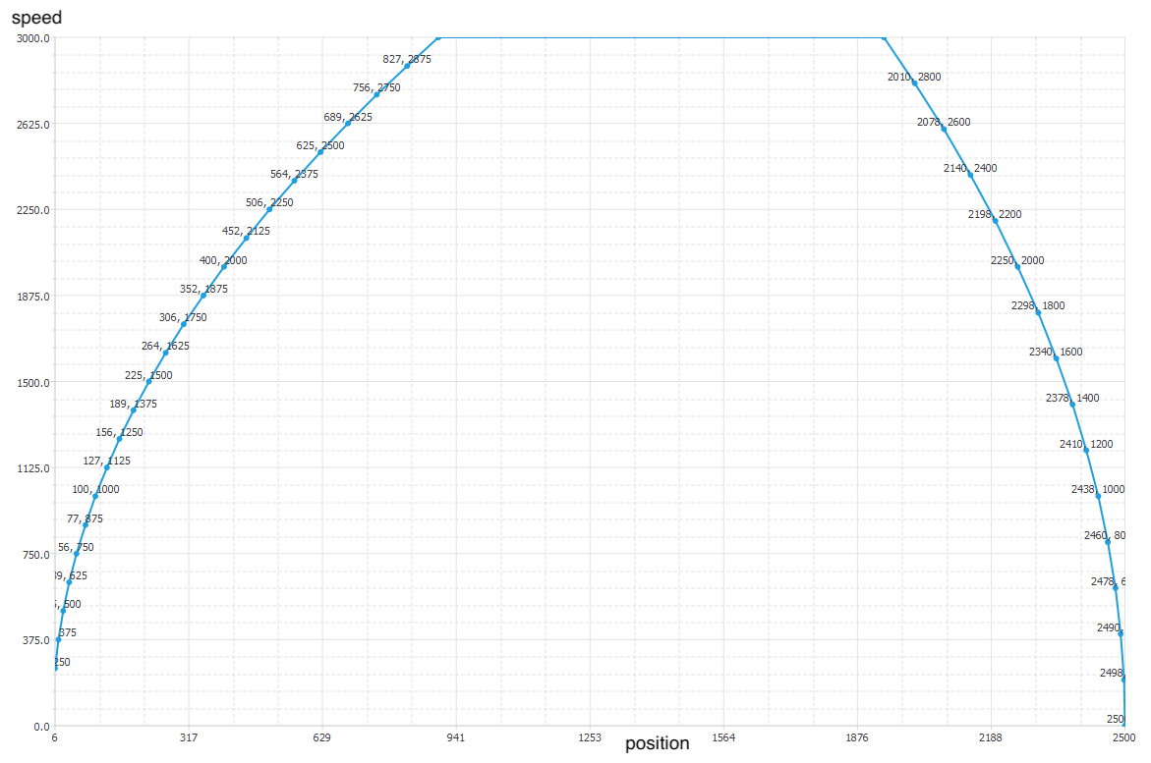Screen dimensions: 1151x763
Task: Select the marker labeled 2378, 1400
Action: 1072,404
